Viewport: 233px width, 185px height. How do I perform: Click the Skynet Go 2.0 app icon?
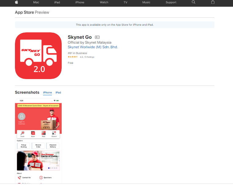tap(38, 56)
